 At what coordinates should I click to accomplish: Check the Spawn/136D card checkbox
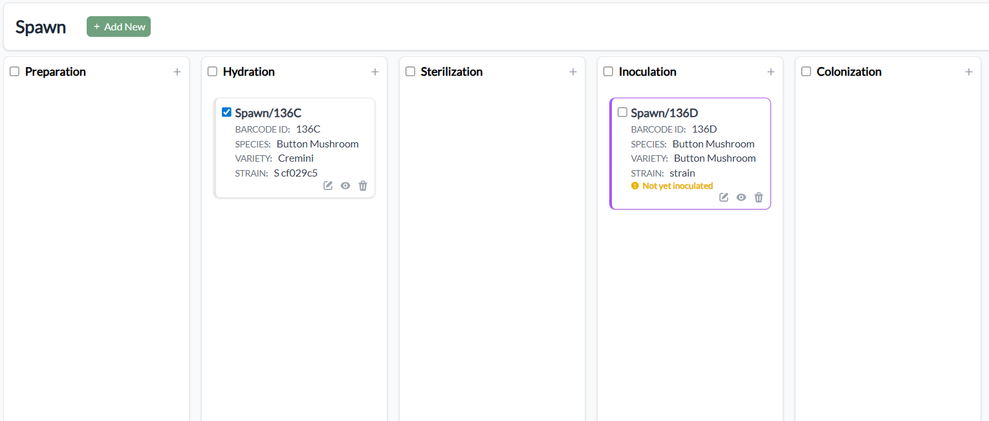click(x=622, y=112)
